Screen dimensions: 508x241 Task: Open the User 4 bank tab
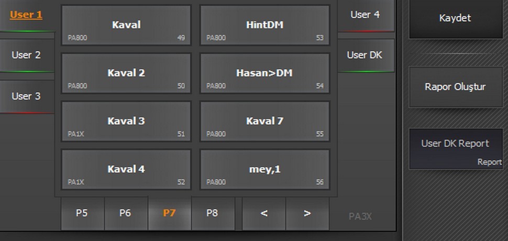point(365,15)
